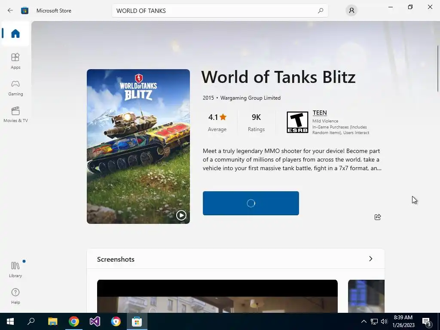440x330 pixels.
Task: Open Help in the sidebar
Action: coord(15,296)
